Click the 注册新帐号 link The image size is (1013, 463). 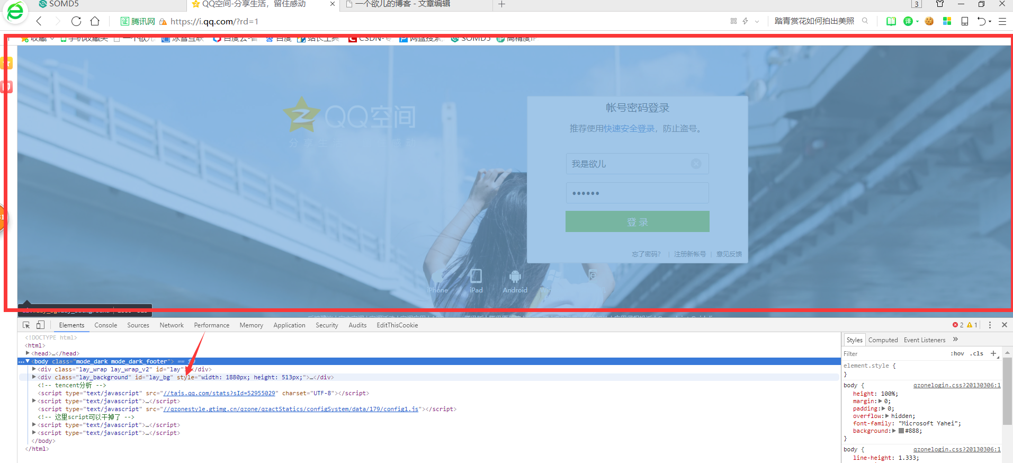[x=689, y=254]
